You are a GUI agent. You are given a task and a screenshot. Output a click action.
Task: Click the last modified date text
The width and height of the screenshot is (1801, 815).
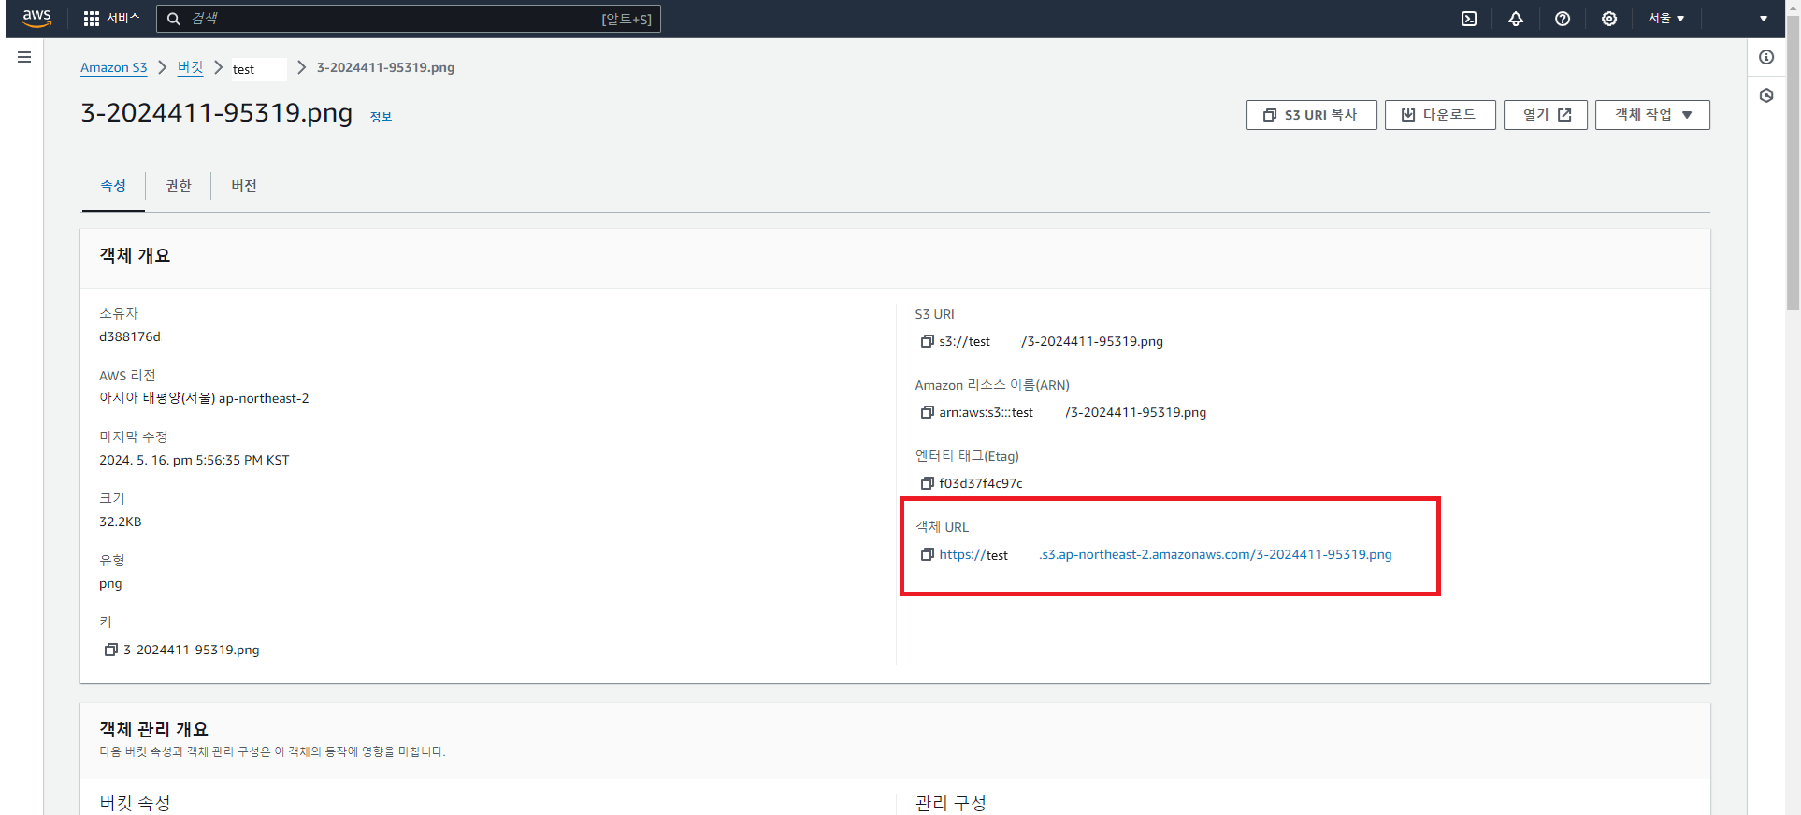pos(195,460)
